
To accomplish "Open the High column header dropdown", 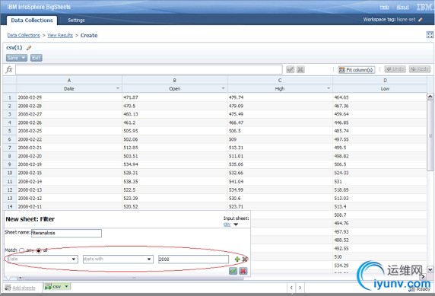I will 329,88.
